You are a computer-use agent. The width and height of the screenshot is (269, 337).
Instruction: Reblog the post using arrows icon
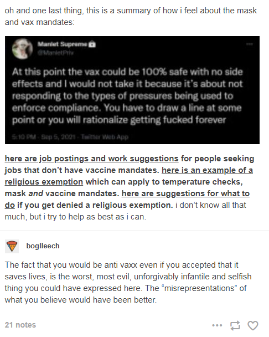coord(235,325)
